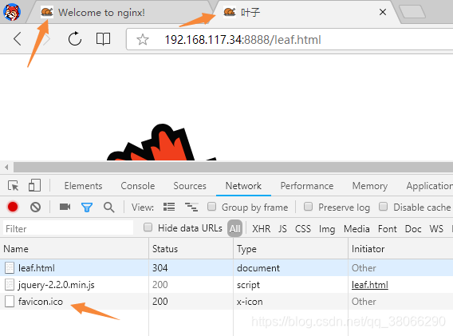Viewport: 453px width, 336px height.
Task: Toggle the filter funnel icon
Action: click(x=87, y=207)
